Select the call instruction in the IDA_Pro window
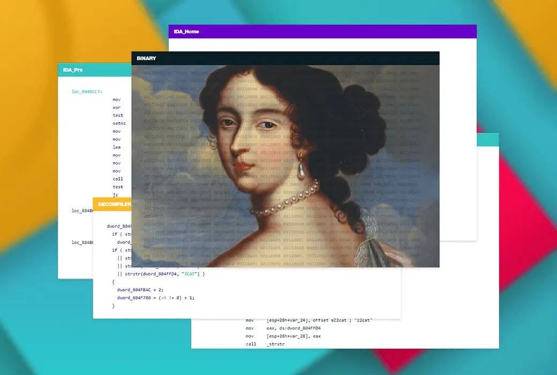Screen dimensions: 557x375 pos(118,179)
